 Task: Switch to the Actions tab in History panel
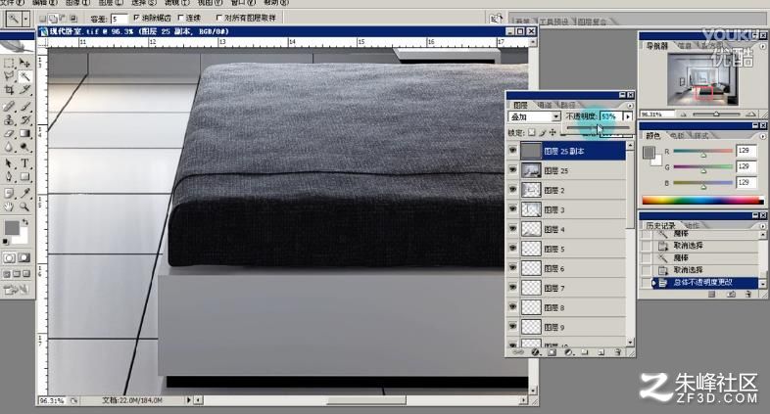693,226
